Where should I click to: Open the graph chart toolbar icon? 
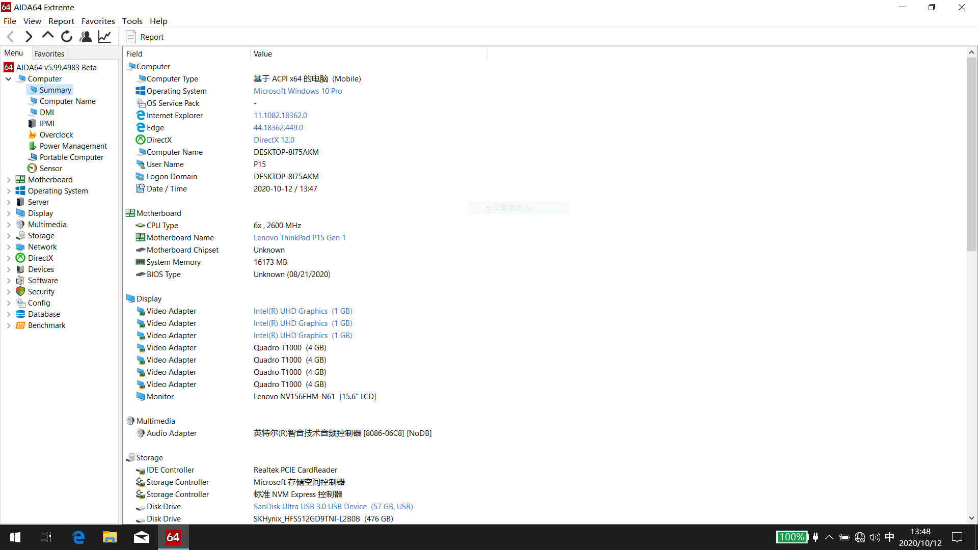(x=104, y=37)
